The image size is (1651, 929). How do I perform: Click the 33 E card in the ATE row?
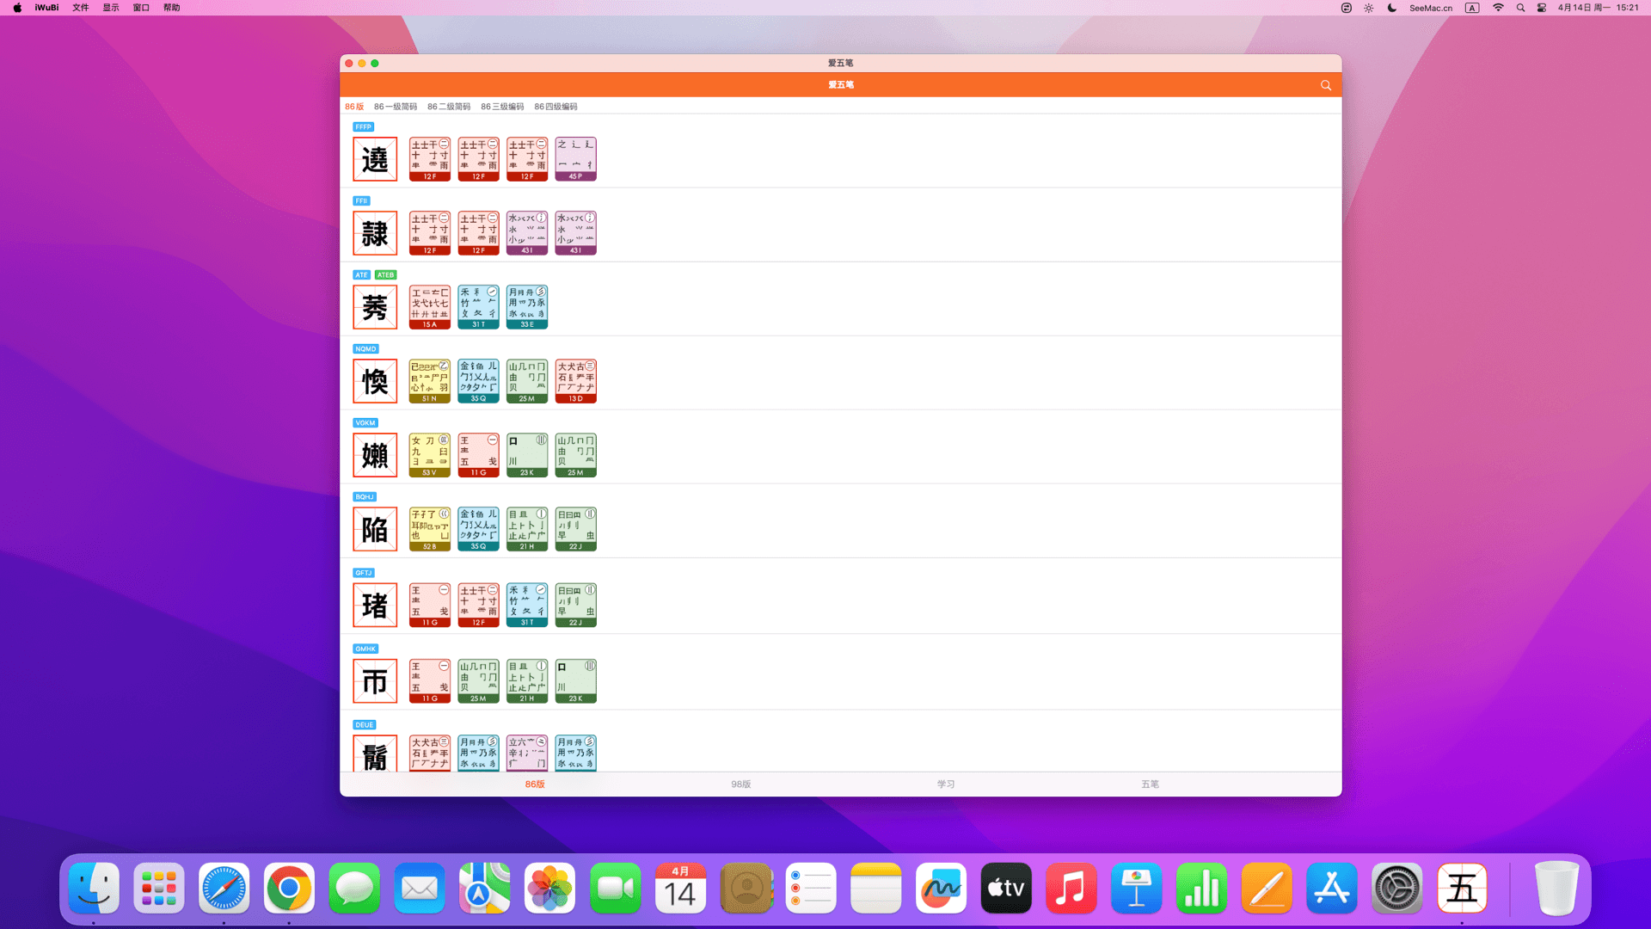coord(526,307)
